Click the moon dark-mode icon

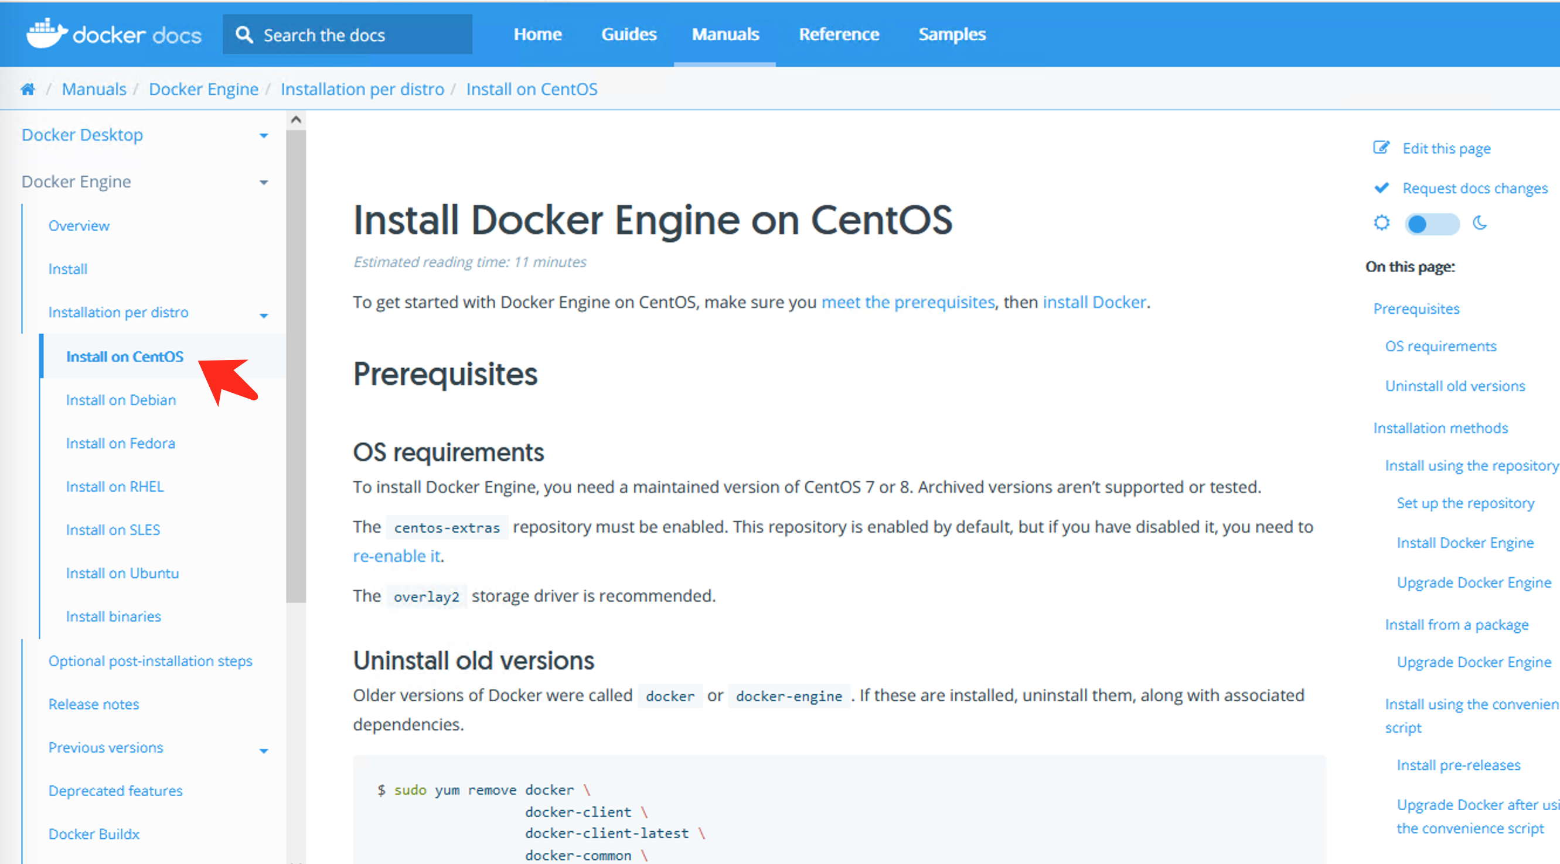coord(1480,222)
